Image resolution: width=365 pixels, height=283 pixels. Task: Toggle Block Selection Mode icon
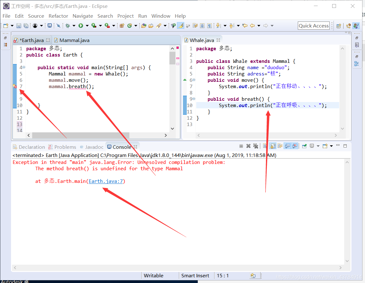[202, 26]
